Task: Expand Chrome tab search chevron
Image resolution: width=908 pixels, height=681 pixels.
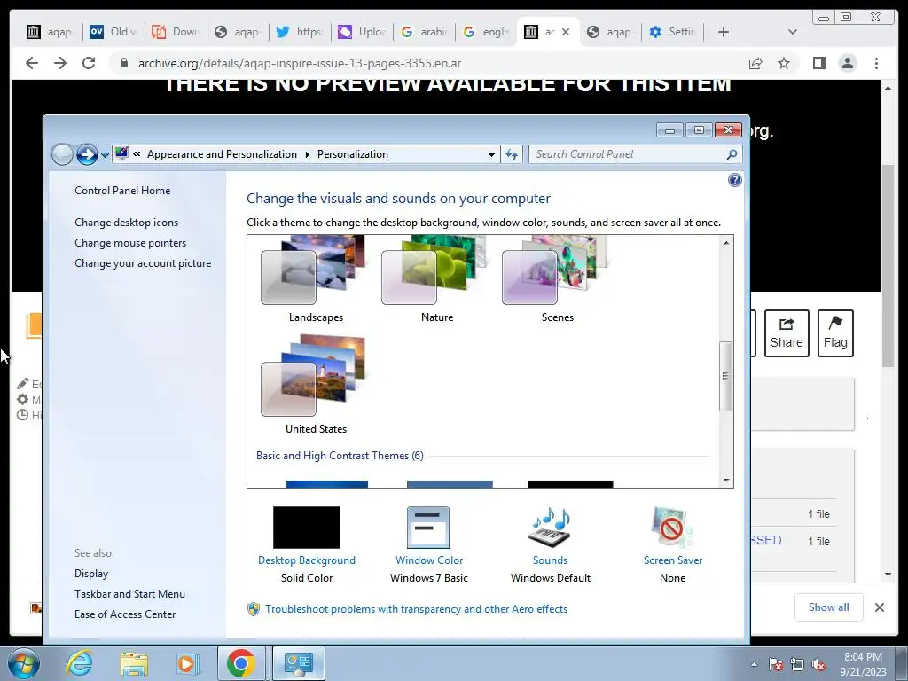Action: [x=793, y=32]
